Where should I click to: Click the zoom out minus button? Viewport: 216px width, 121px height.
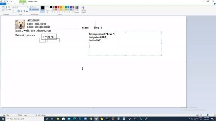tap(201, 115)
